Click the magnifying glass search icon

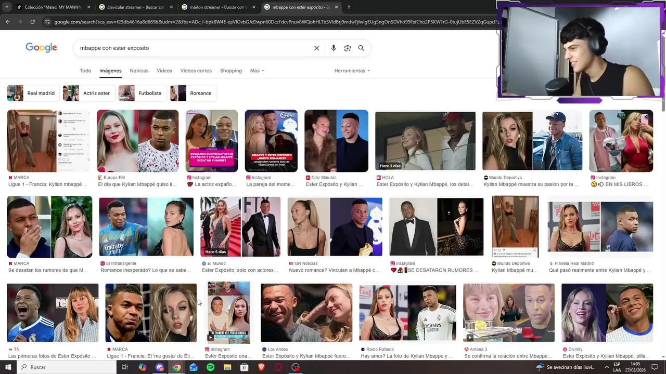[x=361, y=48]
